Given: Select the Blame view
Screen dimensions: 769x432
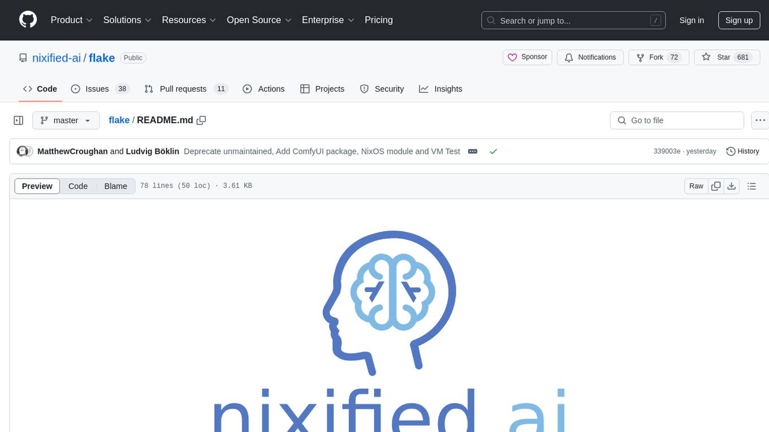Looking at the screenshot, I should [x=115, y=186].
